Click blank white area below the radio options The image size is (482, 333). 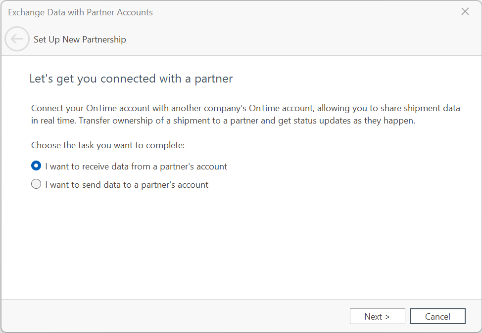(x=241, y=246)
